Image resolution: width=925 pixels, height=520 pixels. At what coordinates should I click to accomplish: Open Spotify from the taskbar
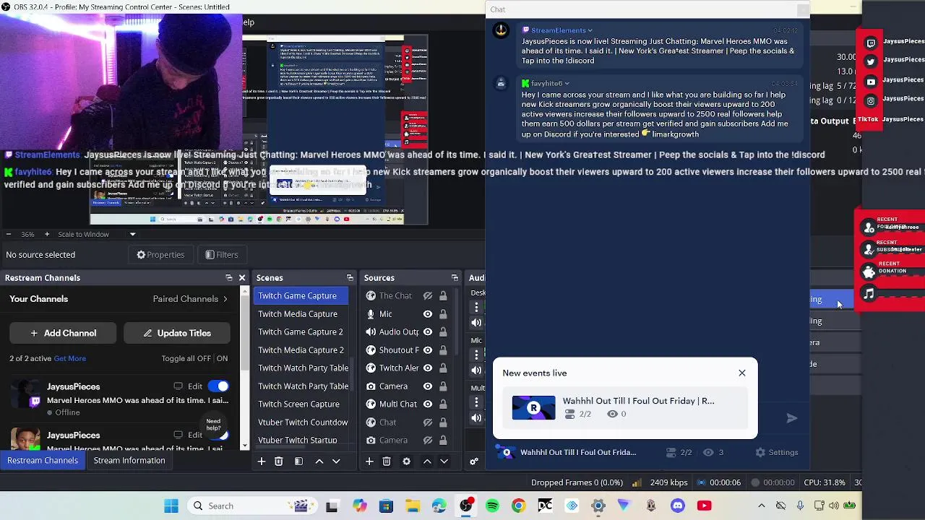coord(492,506)
